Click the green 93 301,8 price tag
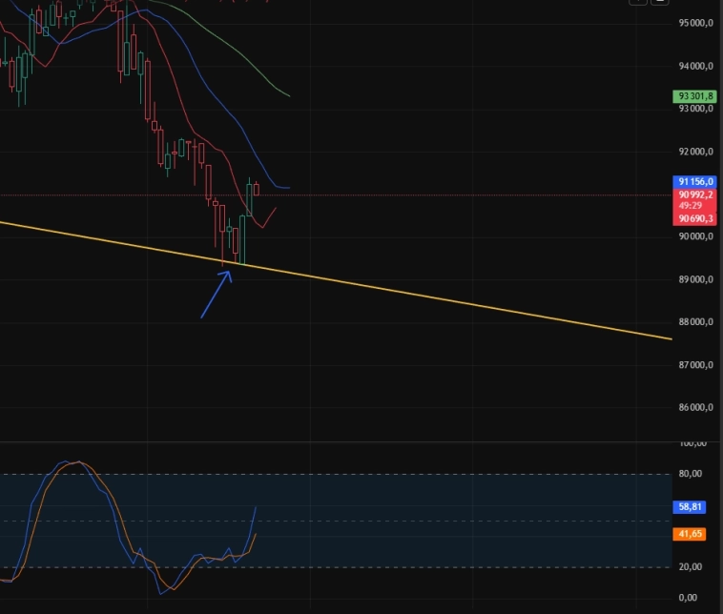Image resolution: width=723 pixels, height=614 pixels. click(x=694, y=96)
